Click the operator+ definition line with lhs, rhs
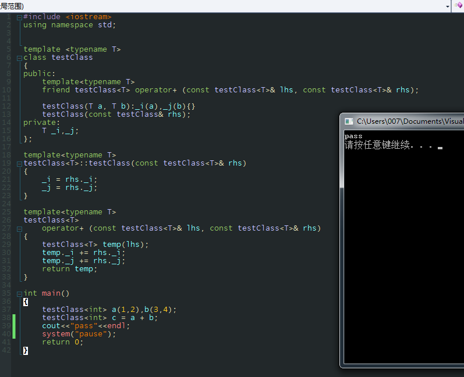 click(x=182, y=228)
